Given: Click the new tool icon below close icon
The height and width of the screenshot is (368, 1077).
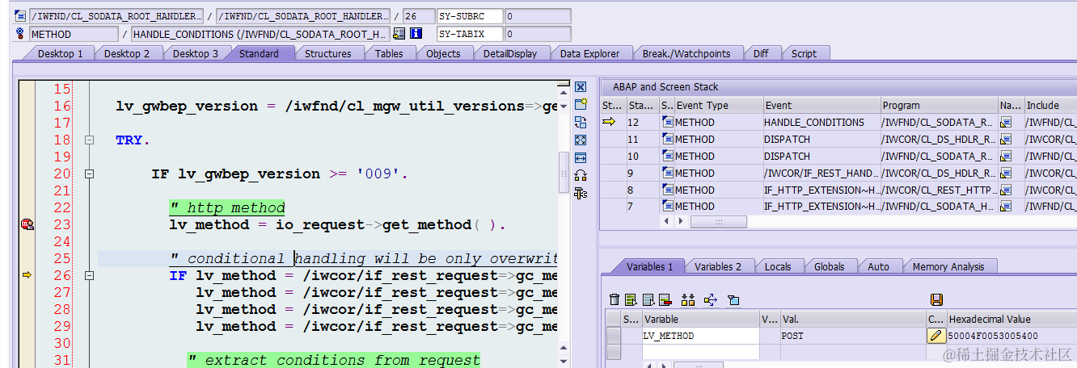Looking at the screenshot, I should pos(580,104).
